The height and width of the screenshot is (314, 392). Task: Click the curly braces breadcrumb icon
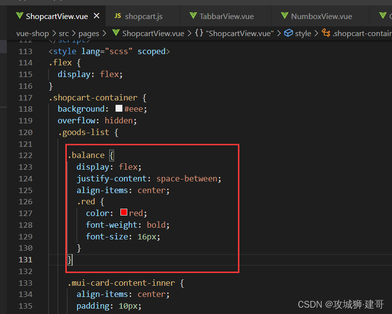(x=199, y=33)
